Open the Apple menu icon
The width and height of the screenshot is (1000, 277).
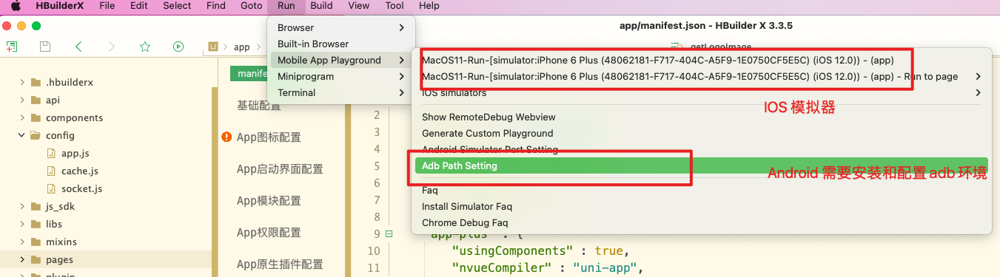[x=16, y=6]
